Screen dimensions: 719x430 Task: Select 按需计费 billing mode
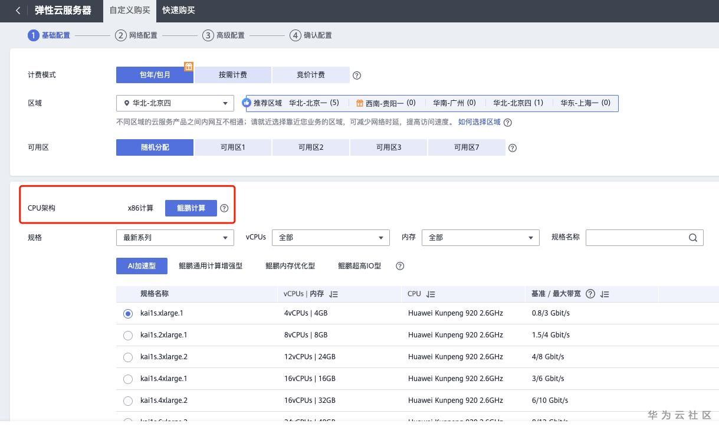pyautogui.click(x=232, y=75)
